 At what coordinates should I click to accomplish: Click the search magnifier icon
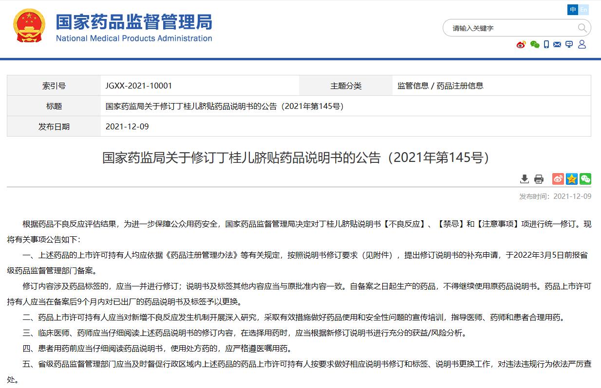click(582, 28)
